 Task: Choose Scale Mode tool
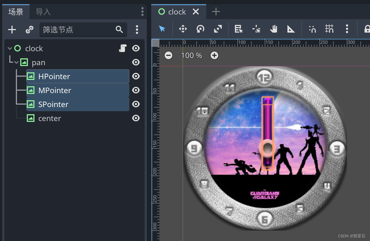tap(218, 28)
